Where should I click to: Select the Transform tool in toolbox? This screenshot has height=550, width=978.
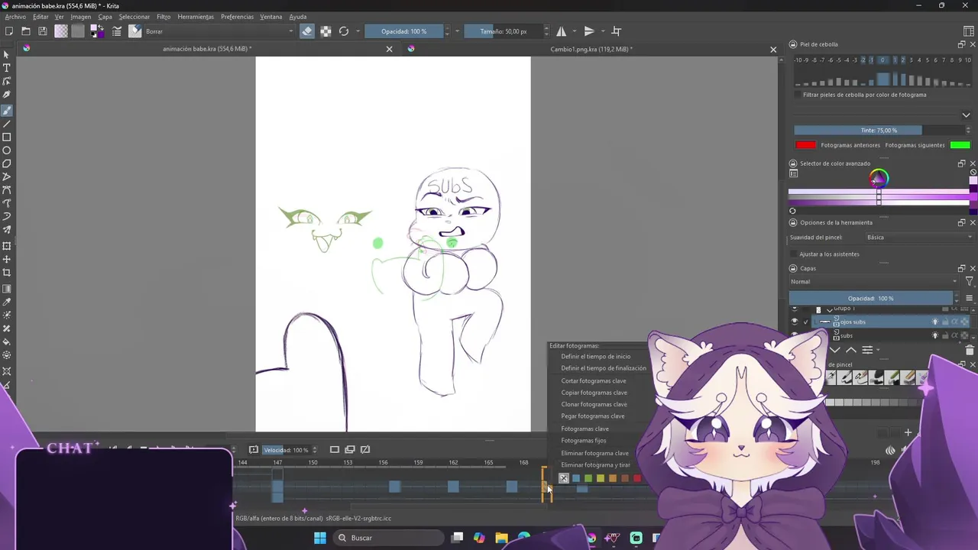(x=7, y=246)
